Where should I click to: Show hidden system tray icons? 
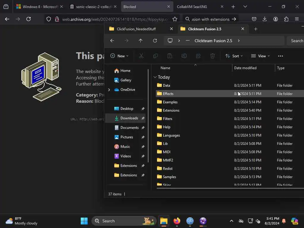232,221
